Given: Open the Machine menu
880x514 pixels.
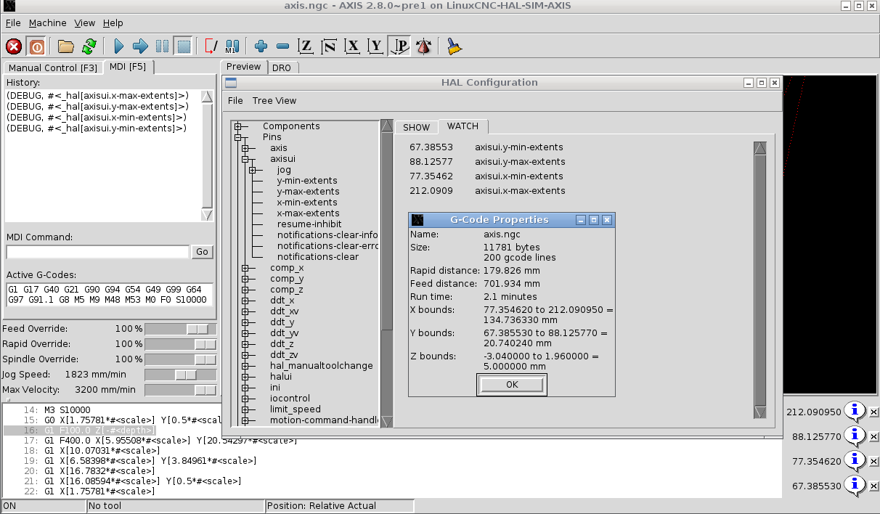Looking at the screenshot, I should 48,23.
